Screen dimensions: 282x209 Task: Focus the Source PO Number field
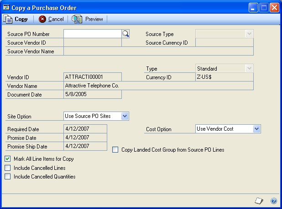pos(93,34)
